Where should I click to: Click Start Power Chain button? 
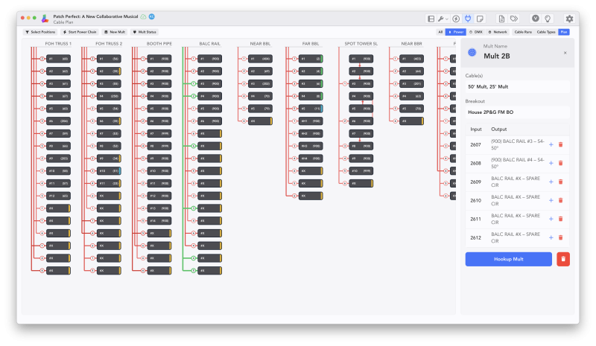click(80, 32)
